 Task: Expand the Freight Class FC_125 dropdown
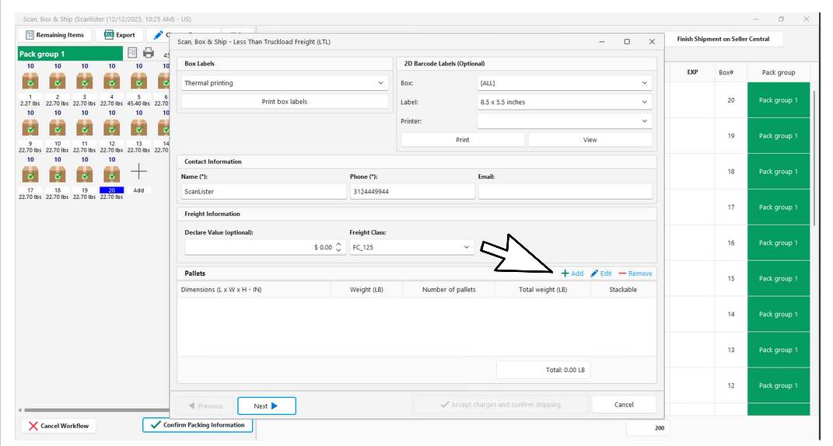tap(411, 247)
